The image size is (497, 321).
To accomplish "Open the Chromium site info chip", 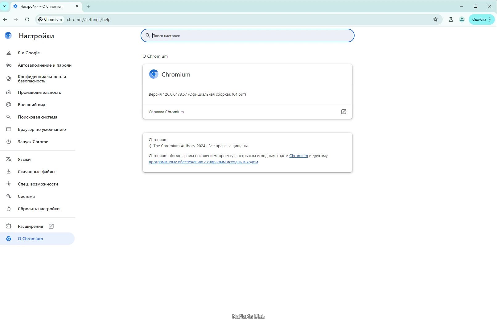I will pyautogui.click(x=50, y=19).
